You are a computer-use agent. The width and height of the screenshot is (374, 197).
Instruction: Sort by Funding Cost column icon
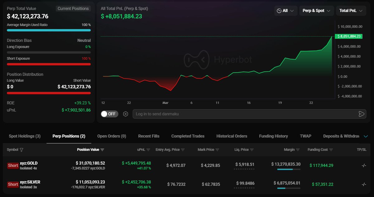tap(331, 150)
